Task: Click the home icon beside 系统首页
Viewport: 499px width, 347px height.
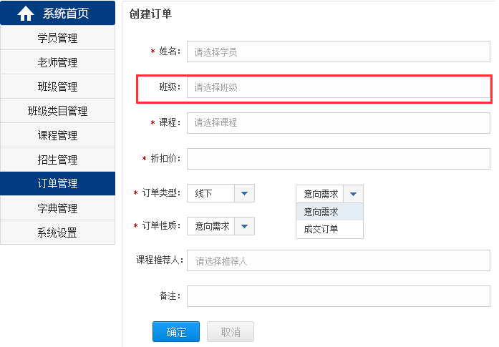Action: tap(26, 14)
